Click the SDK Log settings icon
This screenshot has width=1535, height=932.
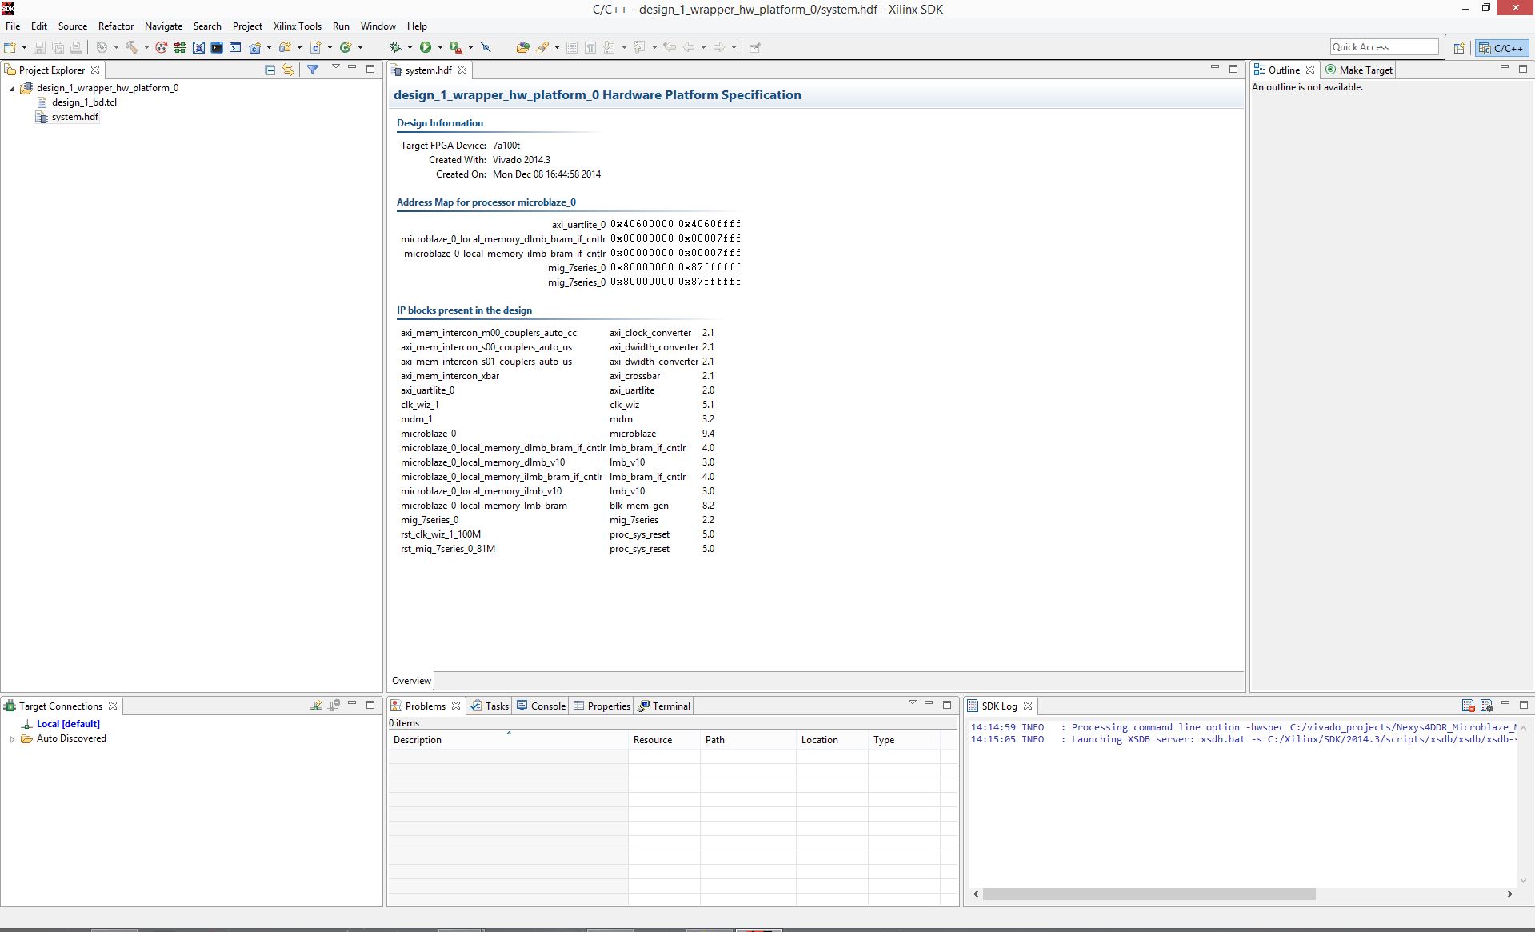[x=1486, y=706]
